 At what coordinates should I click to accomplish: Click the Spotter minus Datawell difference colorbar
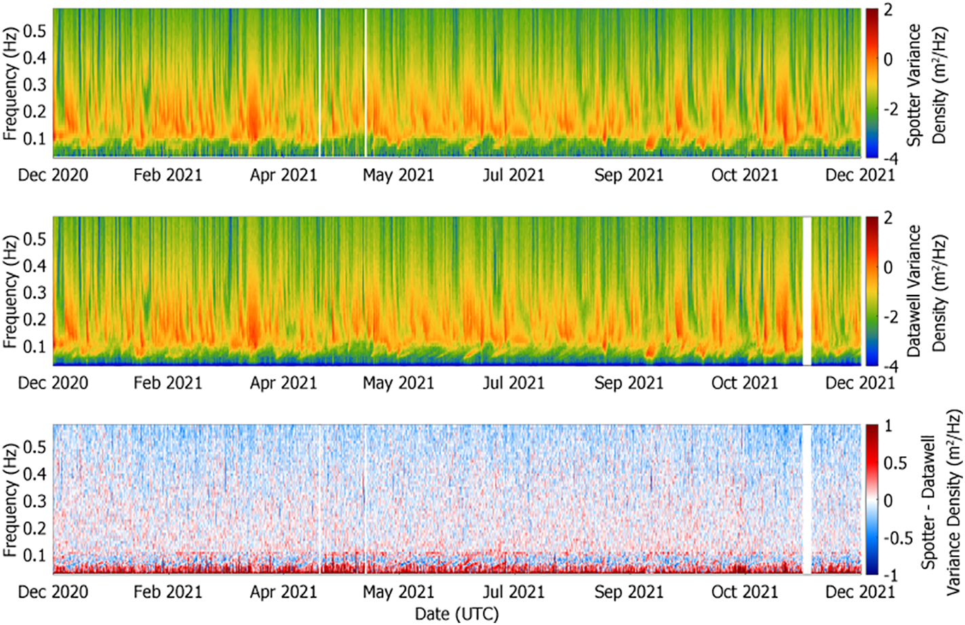pos(871,500)
